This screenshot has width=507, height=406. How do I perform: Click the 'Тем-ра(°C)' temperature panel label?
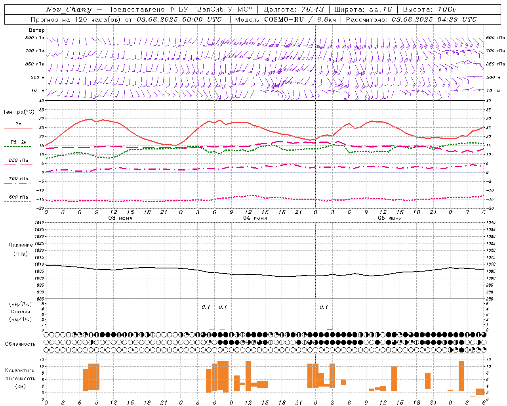tap(19, 112)
